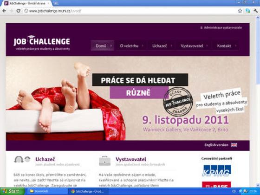Click the briefcase icon beside Vystavovatel
This screenshot has width=260, height=195.
[104, 161]
